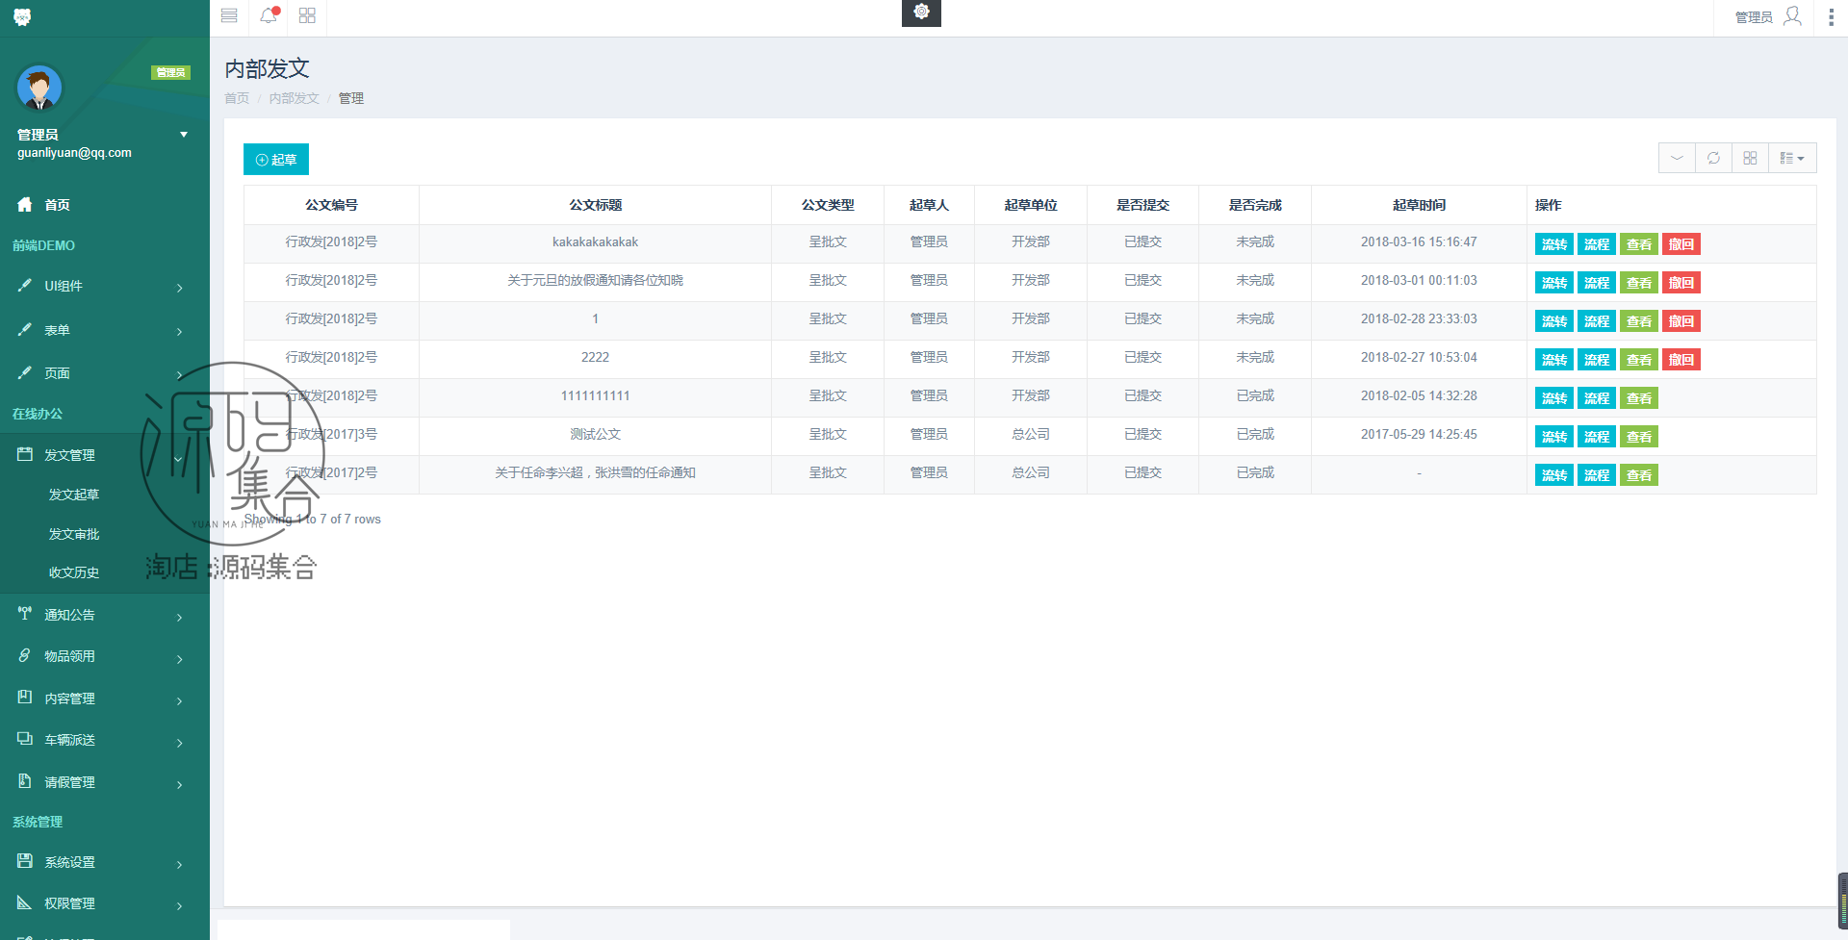Click the book icon beside 内容管理
The image size is (1848, 940).
click(25, 697)
